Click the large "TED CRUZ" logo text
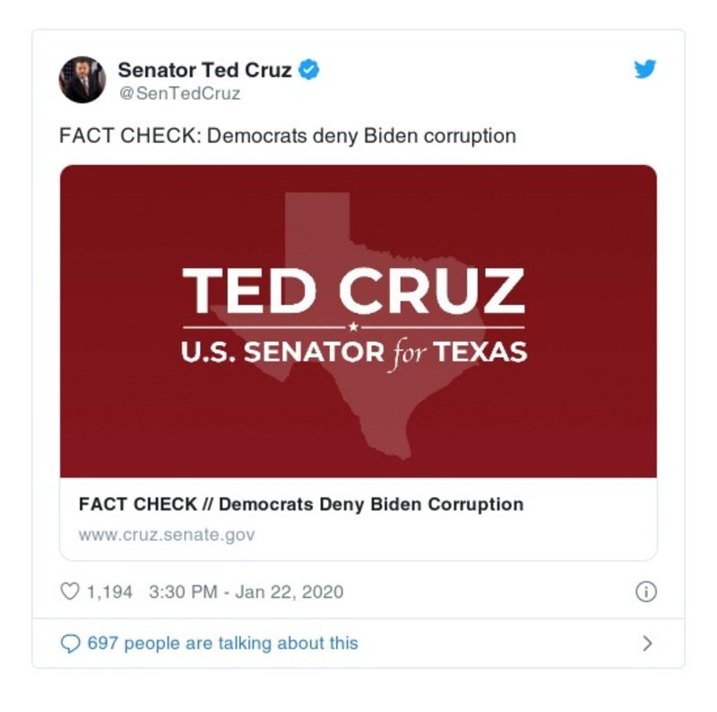This screenshot has height=712, width=717. tap(354, 290)
